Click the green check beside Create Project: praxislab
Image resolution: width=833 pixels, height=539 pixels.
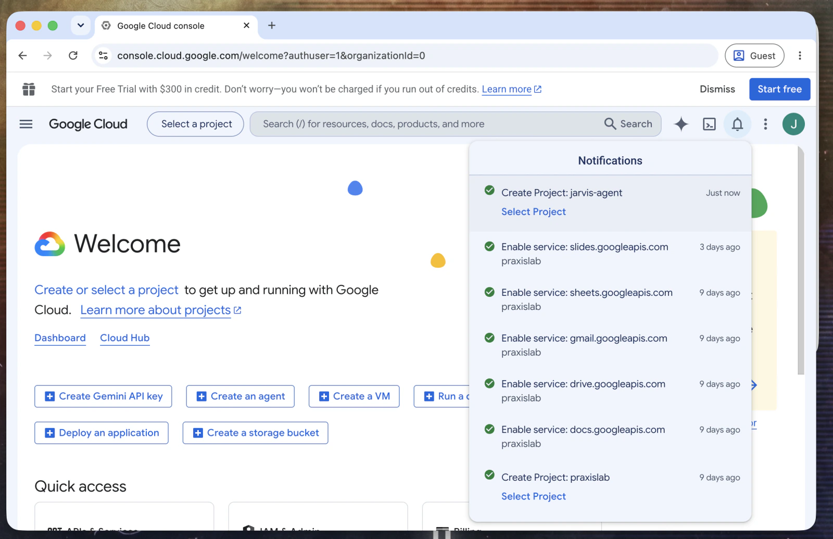tap(489, 475)
